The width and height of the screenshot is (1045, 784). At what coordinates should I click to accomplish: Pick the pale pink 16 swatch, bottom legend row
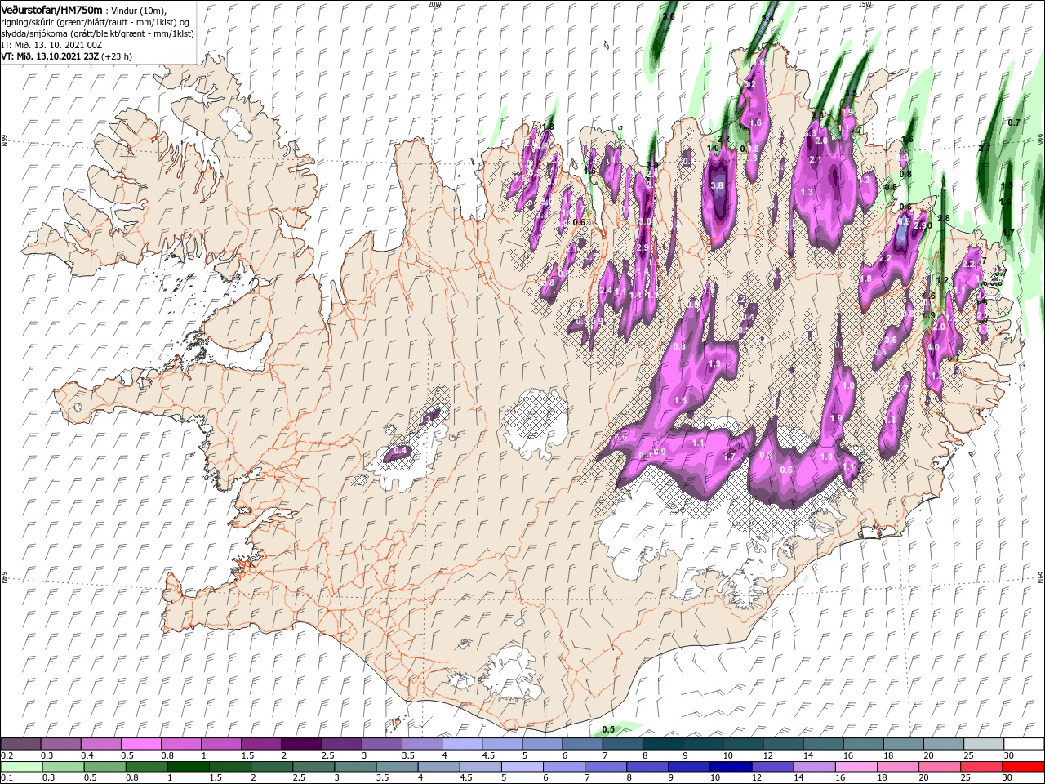click(x=856, y=767)
